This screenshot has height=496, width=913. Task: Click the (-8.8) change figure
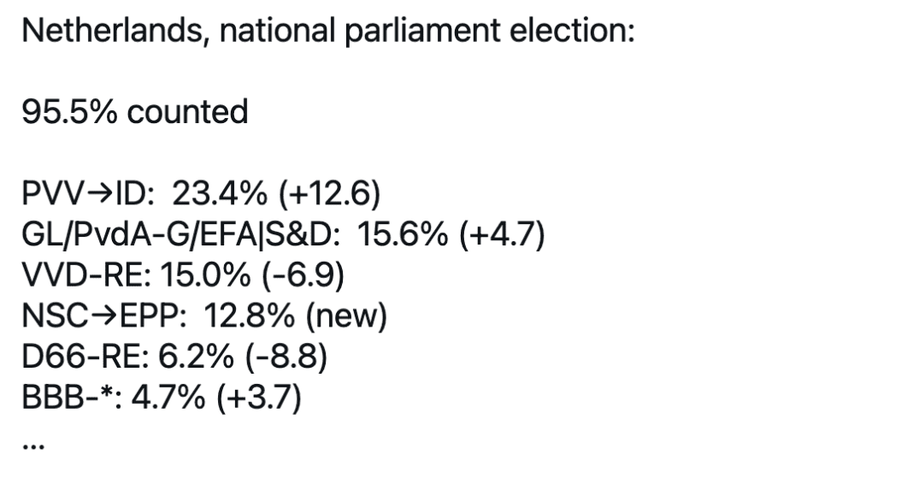tap(286, 357)
